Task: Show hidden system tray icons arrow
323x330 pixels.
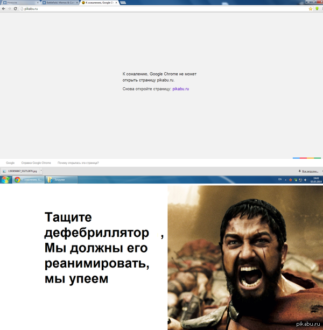Action: click(285, 180)
